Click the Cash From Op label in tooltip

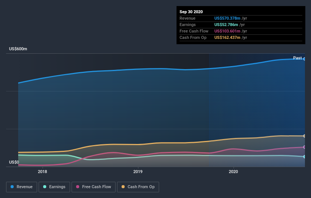coord(193,37)
